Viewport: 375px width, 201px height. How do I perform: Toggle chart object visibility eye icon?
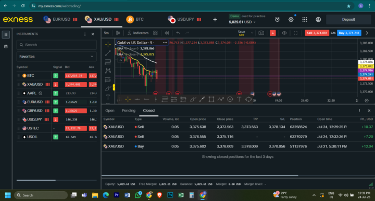[284, 33]
